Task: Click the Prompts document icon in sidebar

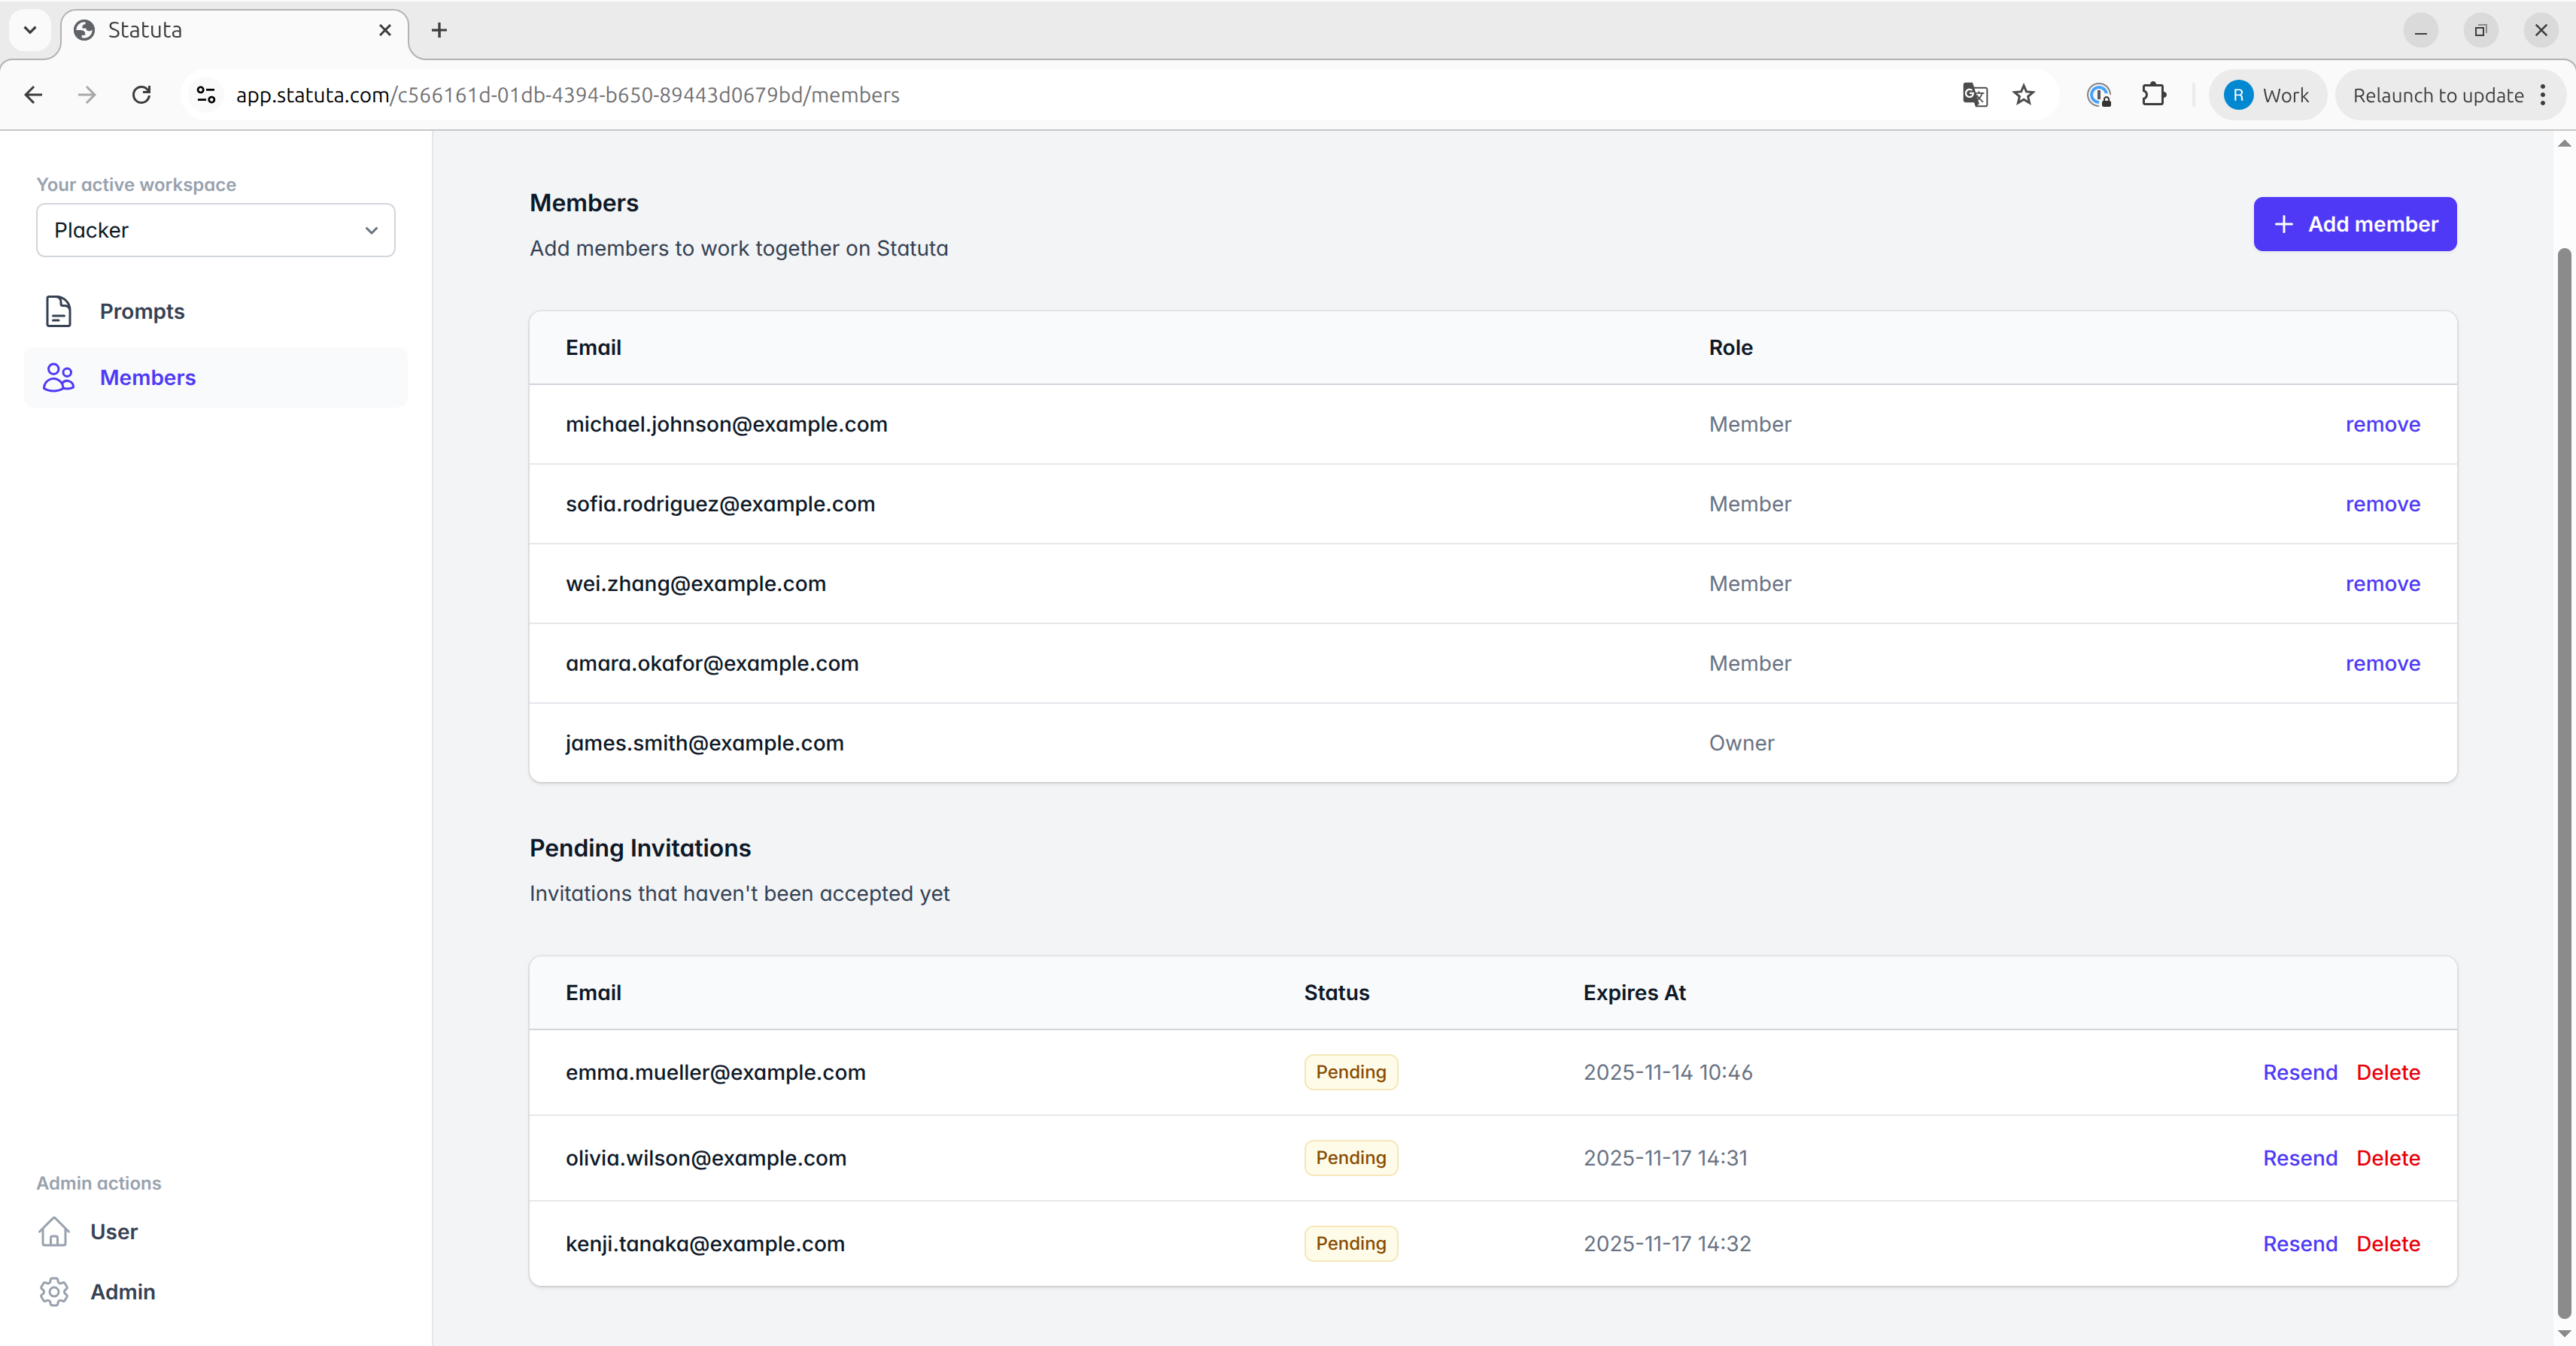Action: pos(58,311)
